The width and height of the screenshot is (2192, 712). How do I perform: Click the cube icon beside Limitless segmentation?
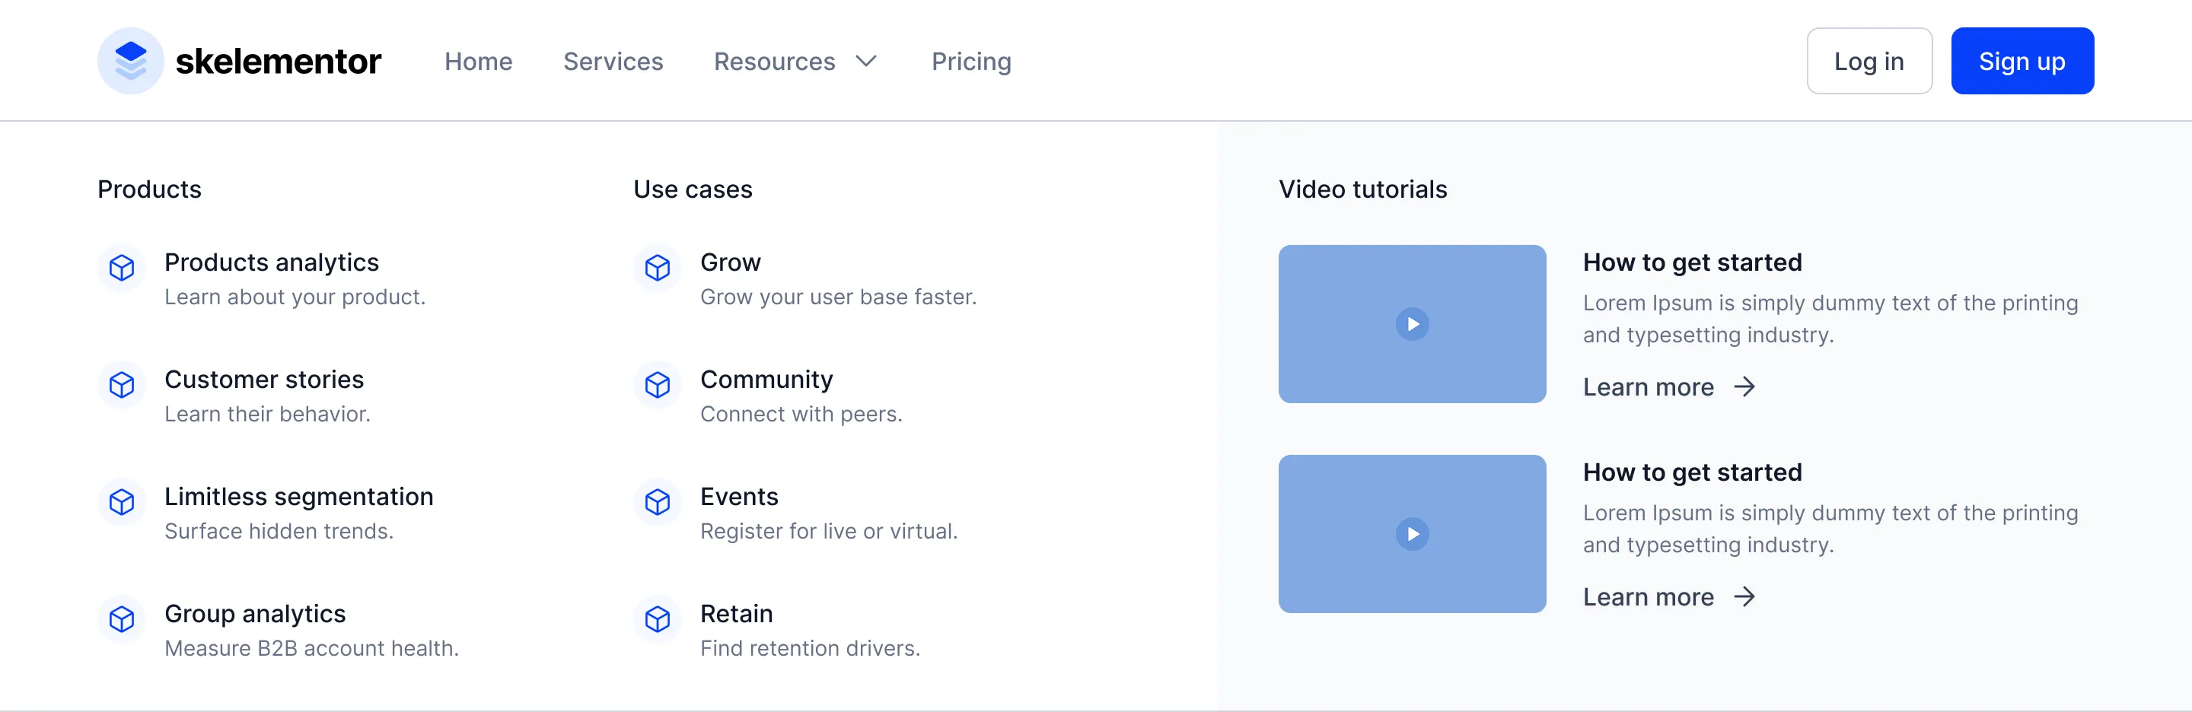pyautogui.click(x=122, y=502)
